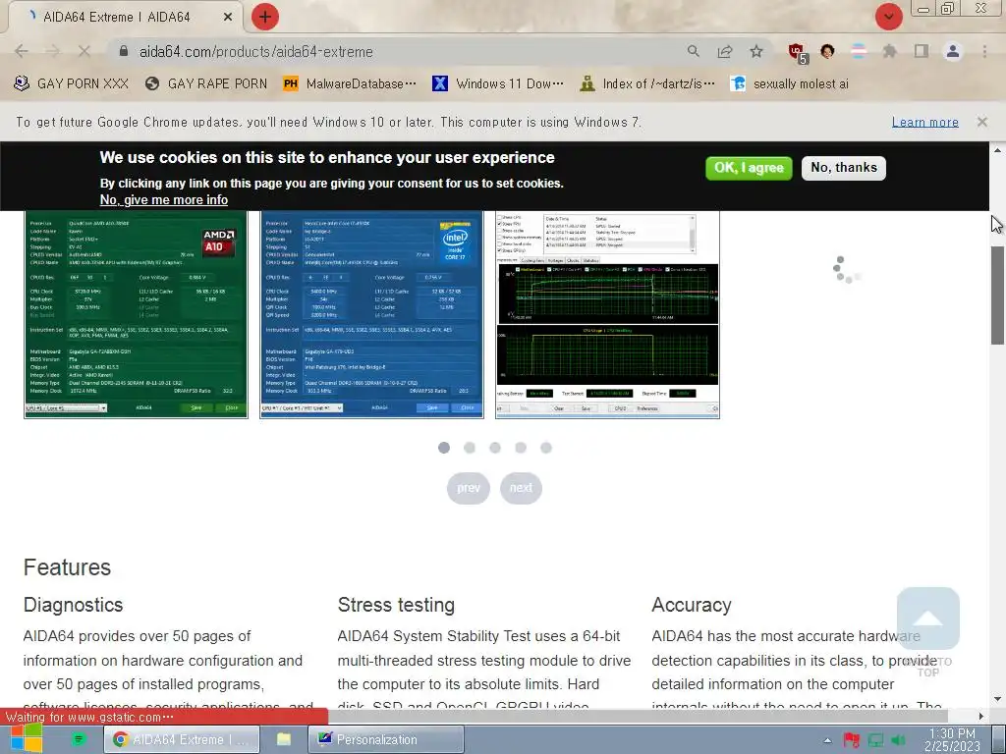Accept cookies with OK, I agree
The width and height of the screenshot is (1006, 754).
[749, 168]
